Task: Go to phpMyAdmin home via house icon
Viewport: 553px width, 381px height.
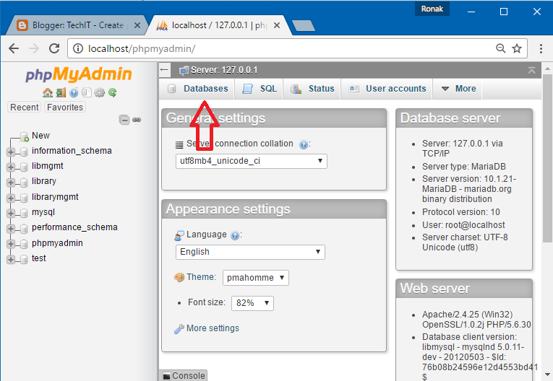Action: coord(48,92)
